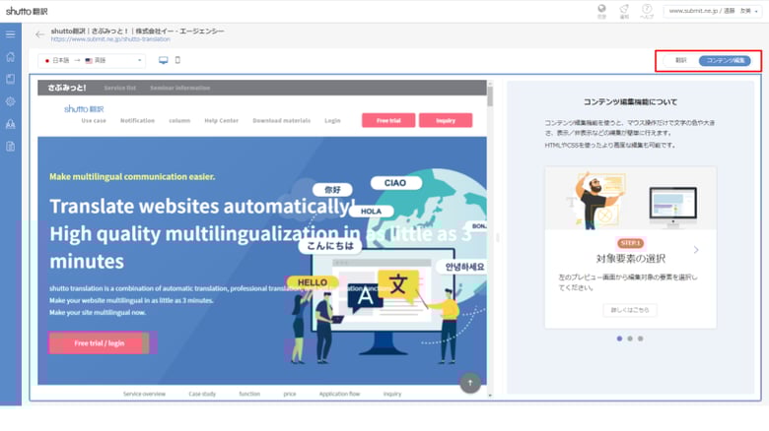This screenshot has height=431, width=769.
Task: Click Service overview in bottom nav
Action: [x=144, y=394]
